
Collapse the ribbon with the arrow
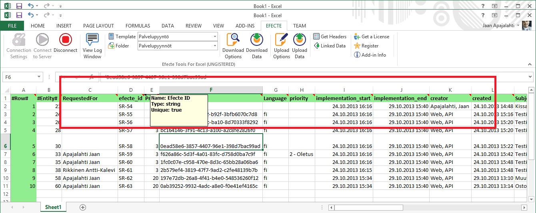pos(530,65)
